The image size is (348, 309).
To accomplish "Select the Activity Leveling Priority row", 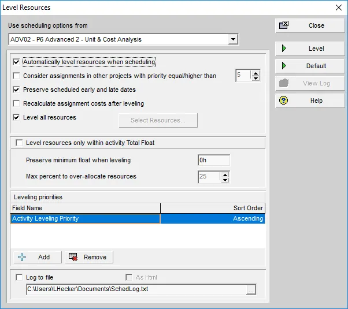I will (x=85, y=219).
